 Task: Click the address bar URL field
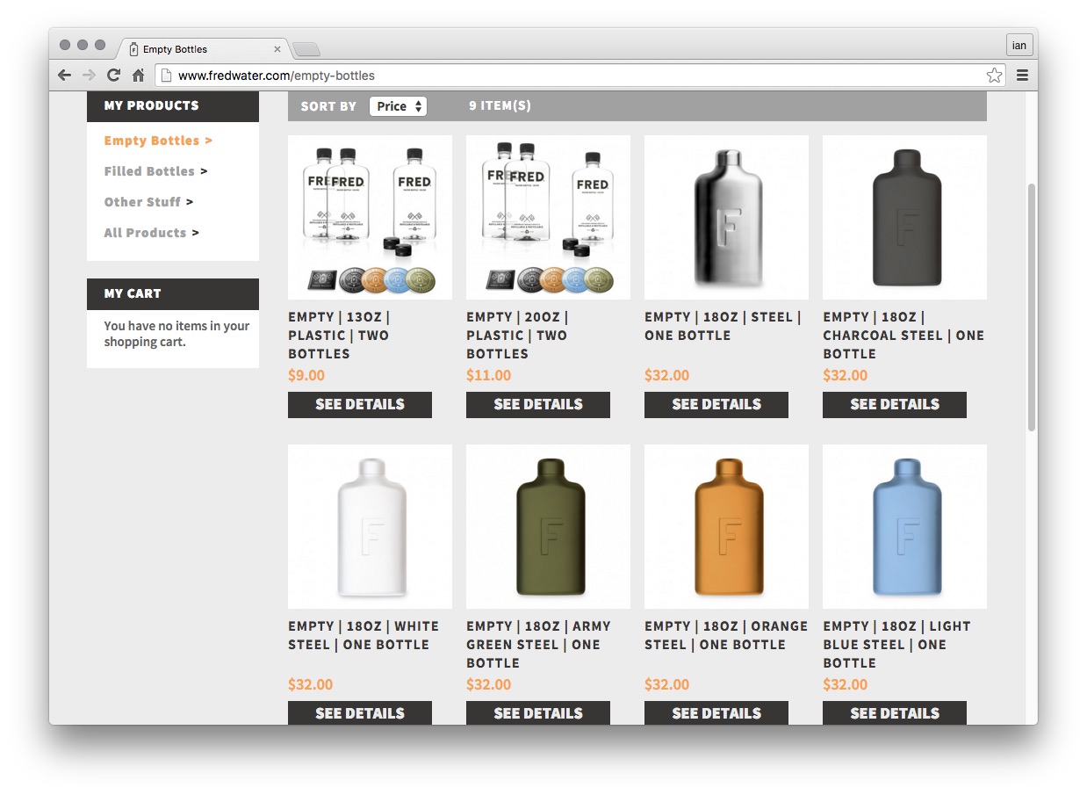coord(571,76)
